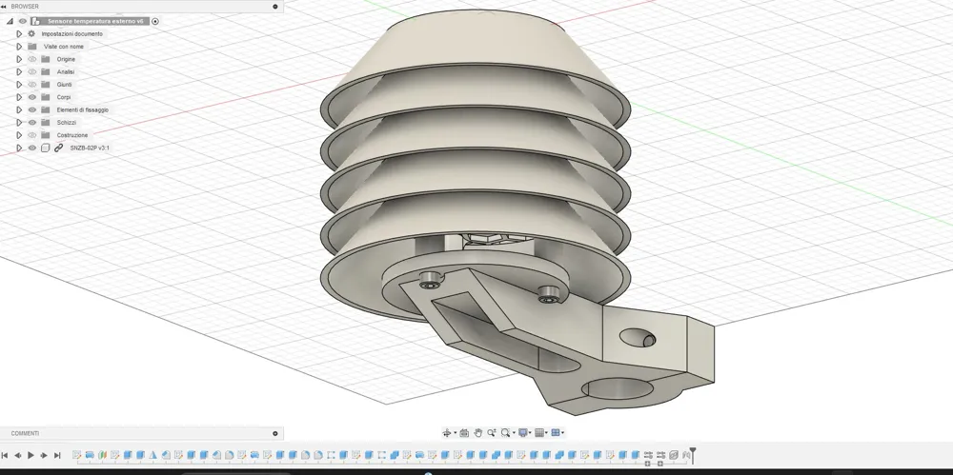Open Display Settings dropdown arrow
Screen dimensions: 953x475
point(531,433)
